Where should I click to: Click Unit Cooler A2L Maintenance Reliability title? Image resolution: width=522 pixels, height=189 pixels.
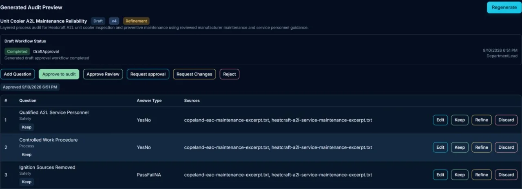point(44,21)
